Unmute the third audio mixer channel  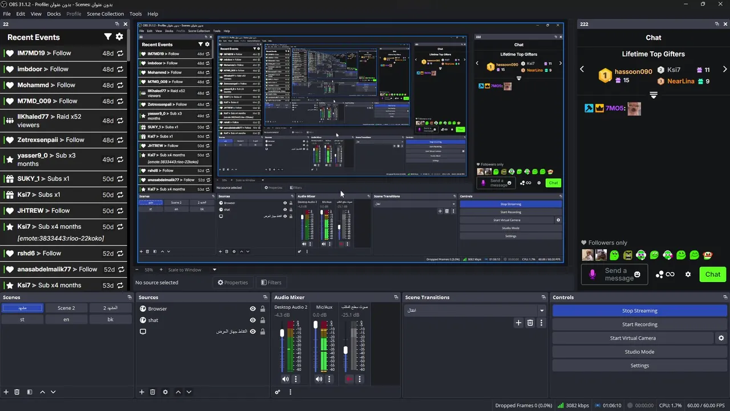coord(349,379)
